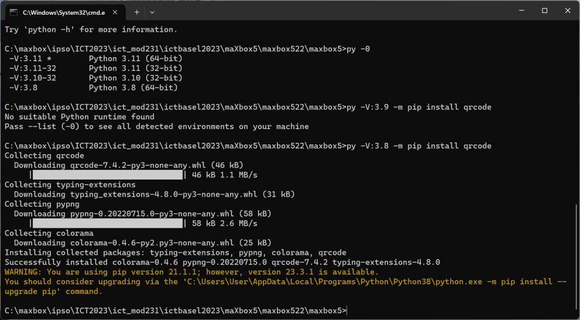Expand the new tab profile dropdown
This screenshot has height=320, width=580.
152,11
